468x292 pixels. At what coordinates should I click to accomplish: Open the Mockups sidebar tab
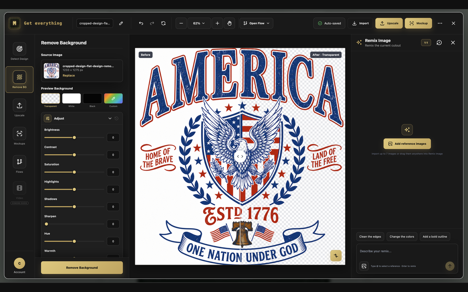[x=19, y=136]
